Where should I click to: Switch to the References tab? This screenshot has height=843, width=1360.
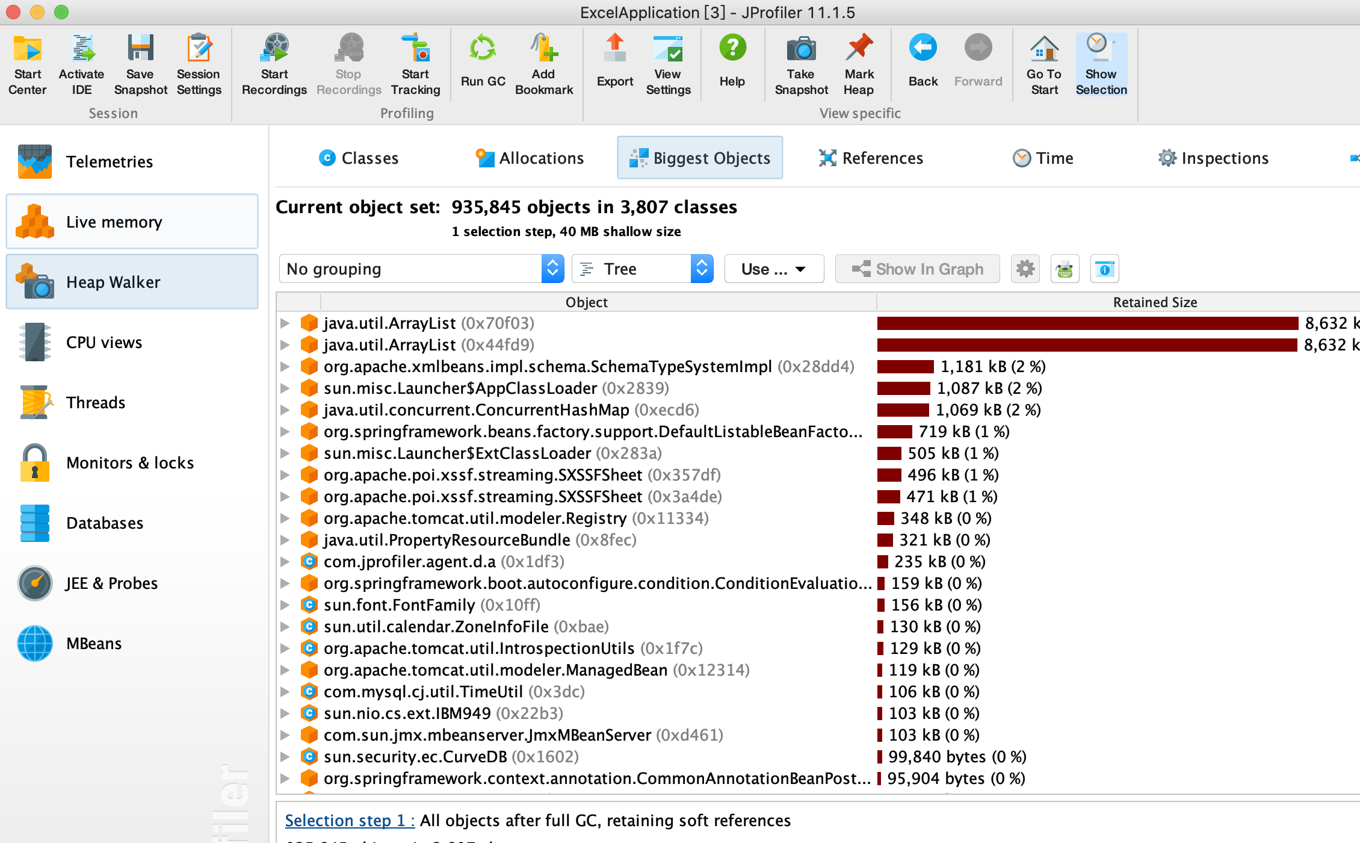871,158
